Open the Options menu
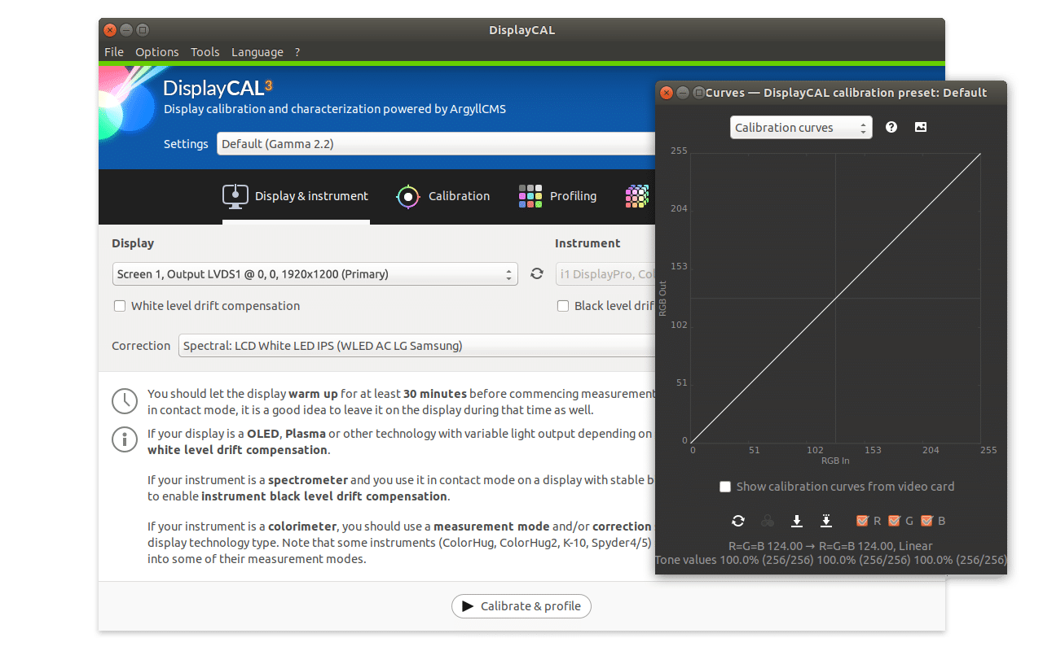 tap(157, 52)
